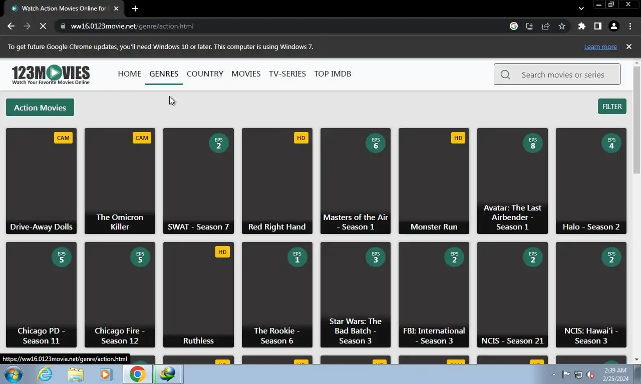Open TOP IMDB page
This screenshot has height=384, width=641.
pos(333,73)
